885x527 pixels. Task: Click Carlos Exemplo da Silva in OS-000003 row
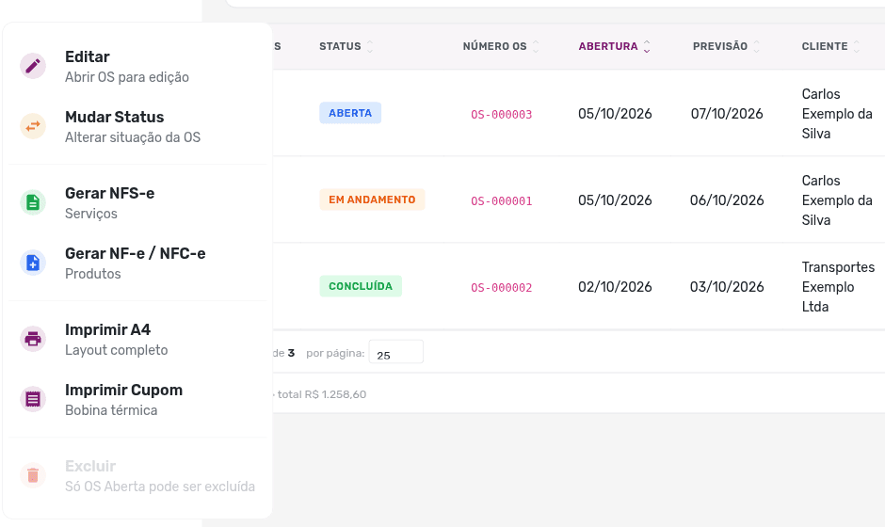[837, 114]
